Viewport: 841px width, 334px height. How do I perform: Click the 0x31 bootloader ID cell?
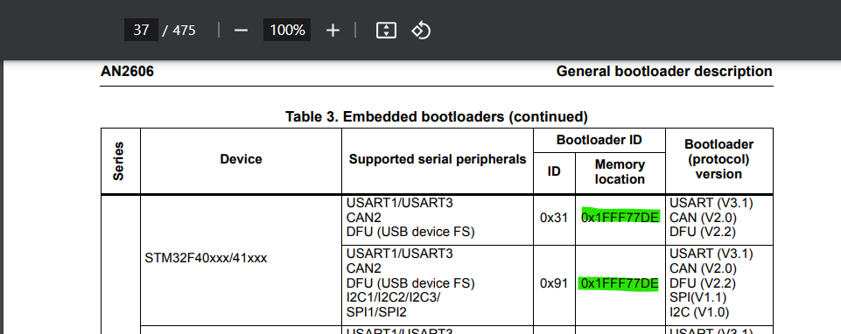point(553,218)
